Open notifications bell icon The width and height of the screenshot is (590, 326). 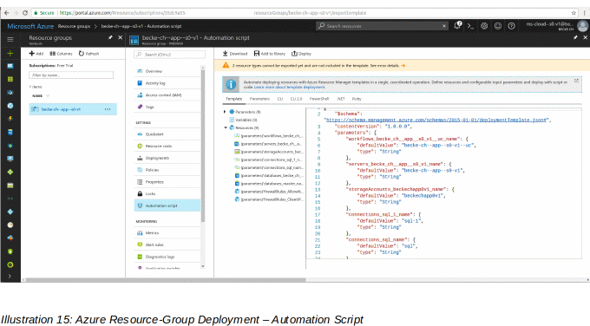coord(457,25)
